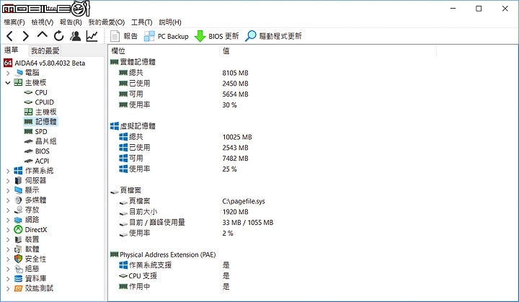The width and height of the screenshot is (519, 302).
Task: Expand the 存放 tree node
Action: (x=8, y=210)
